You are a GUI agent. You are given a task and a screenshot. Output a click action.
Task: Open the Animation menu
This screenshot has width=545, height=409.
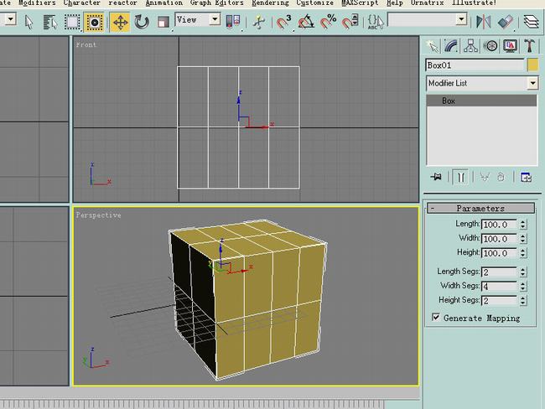[x=163, y=3]
